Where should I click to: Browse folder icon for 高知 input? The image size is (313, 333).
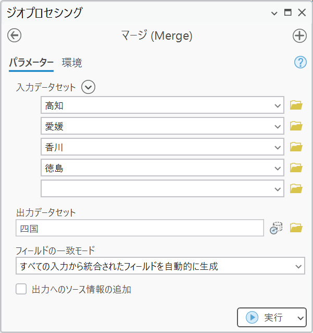pyautogui.click(x=296, y=105)
